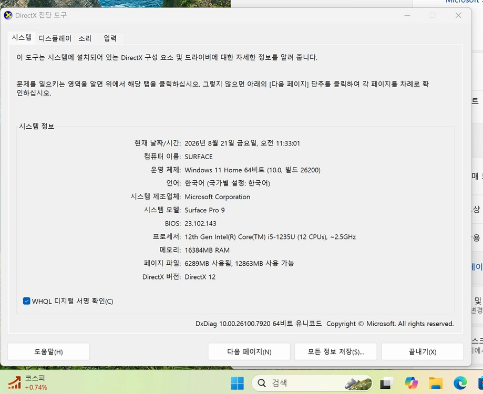Click the current date/time value 2026년 8월 21일
The image size is (483, 394).
click(242, 143)
